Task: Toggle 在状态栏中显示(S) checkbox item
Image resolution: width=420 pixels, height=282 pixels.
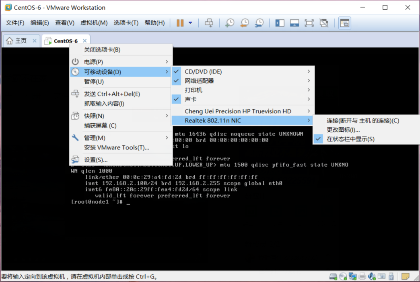Action: click(366, 139)
